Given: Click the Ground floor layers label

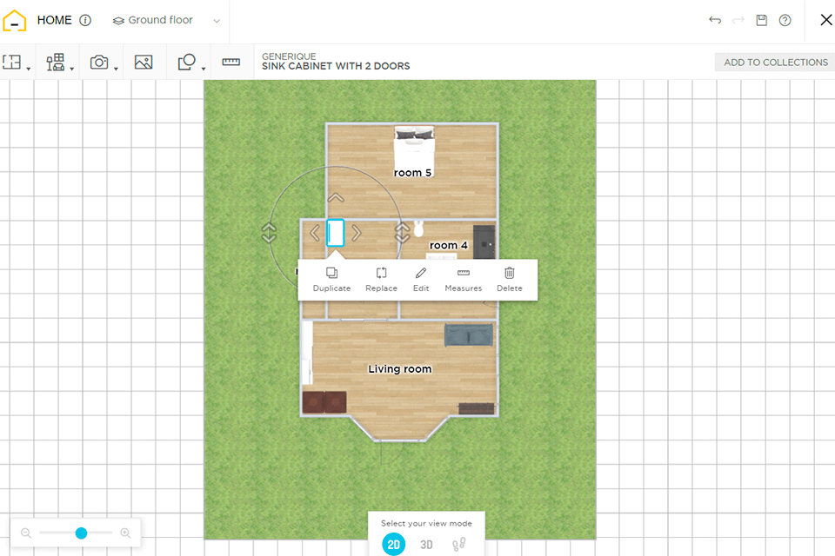Looking at the screenshot, I should click(153, 20).
